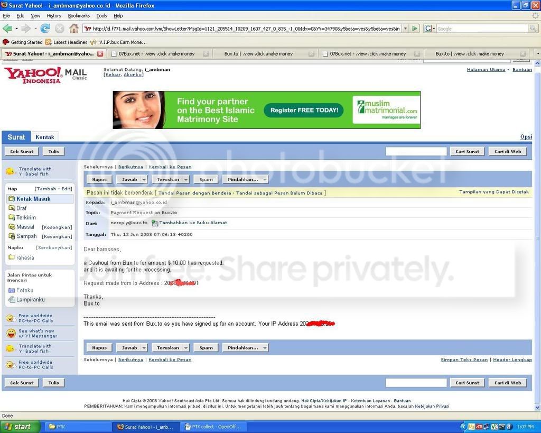
Task: Close the Surat Yahoo! tab with the red X
Action: coord(100,53)
